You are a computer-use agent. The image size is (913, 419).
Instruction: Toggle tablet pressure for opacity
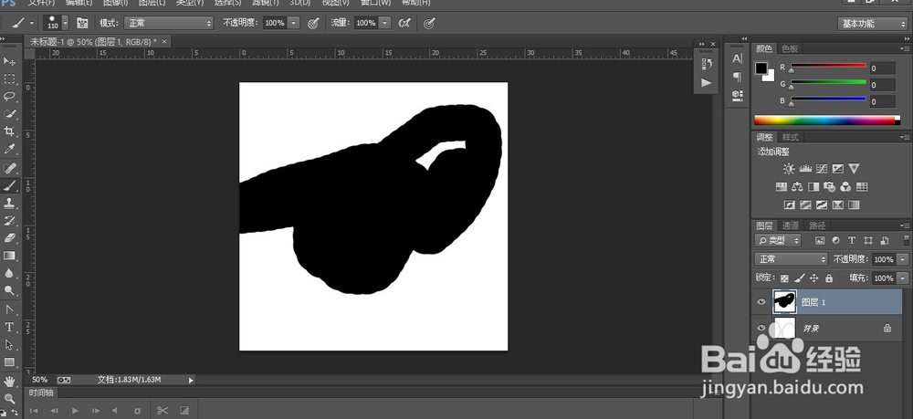click(313, 23)
